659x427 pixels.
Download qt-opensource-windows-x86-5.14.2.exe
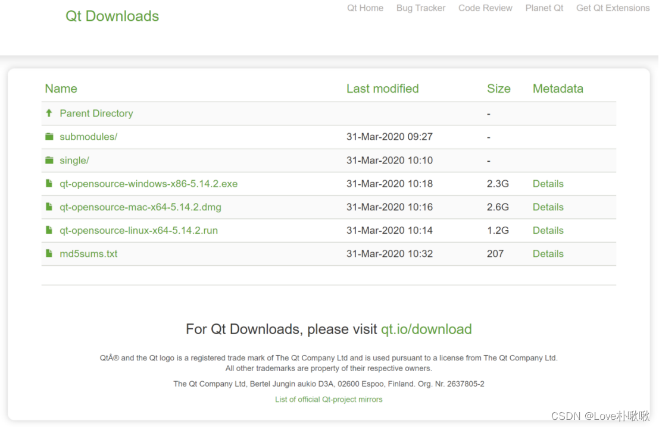[148, 184]
